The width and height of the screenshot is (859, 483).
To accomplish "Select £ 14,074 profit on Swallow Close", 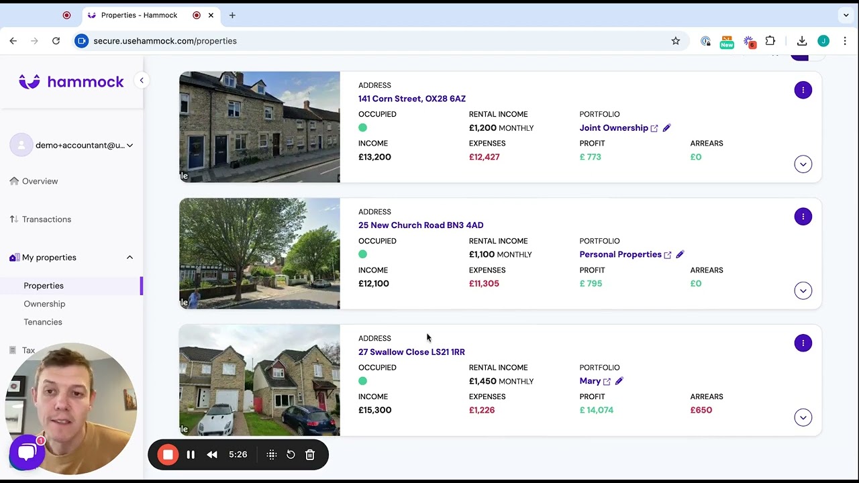I will click(x=597, y=410).
